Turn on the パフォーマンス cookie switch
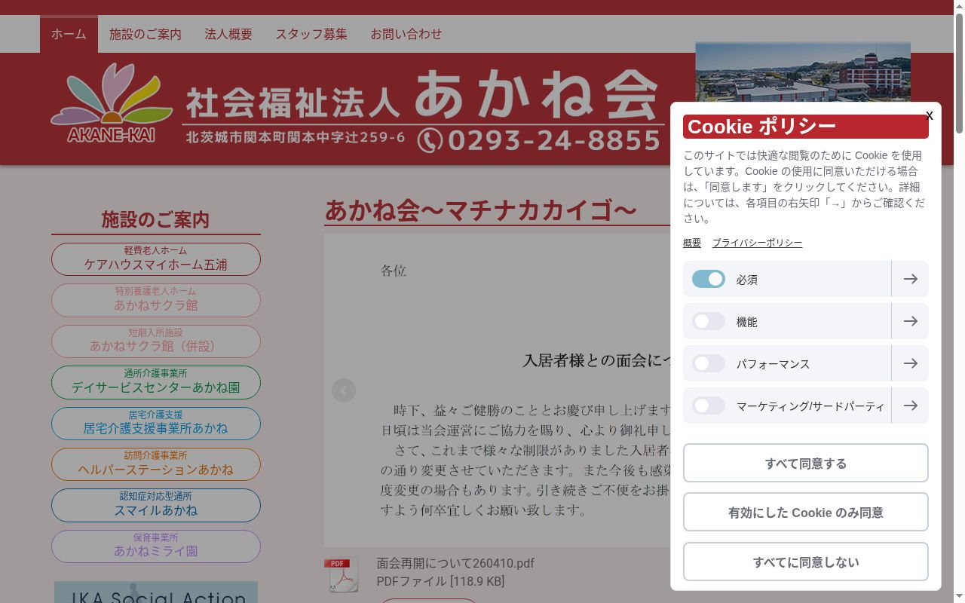This screenshot has width=965, height=603. coord(709,363)
